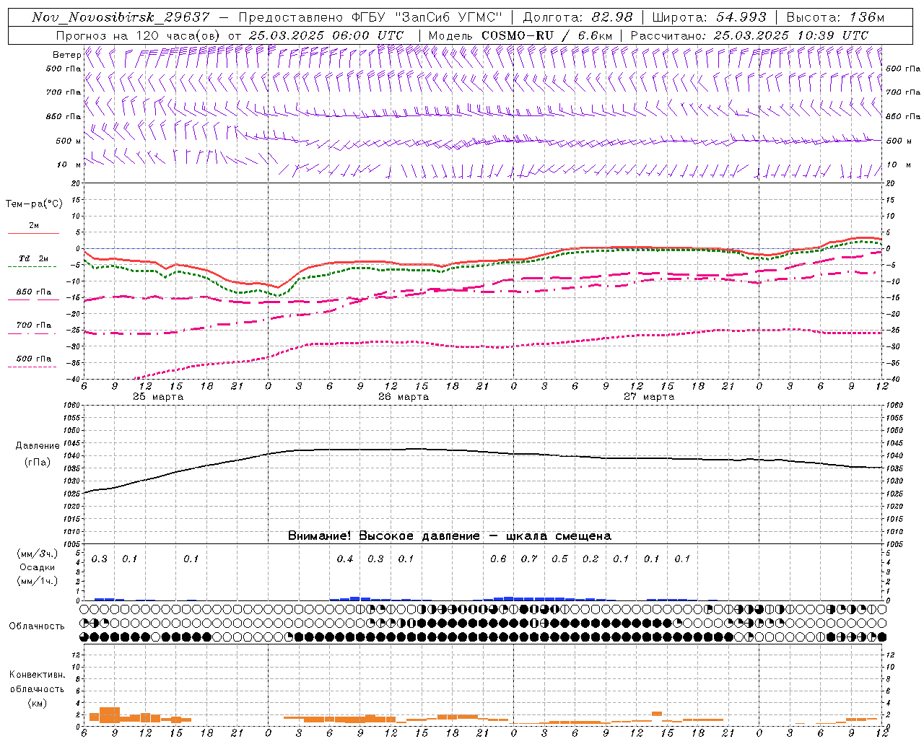Select the (км) units label of convective clouds
The width and height of the screenshot is (924, 739).
[x=38, y=703]
